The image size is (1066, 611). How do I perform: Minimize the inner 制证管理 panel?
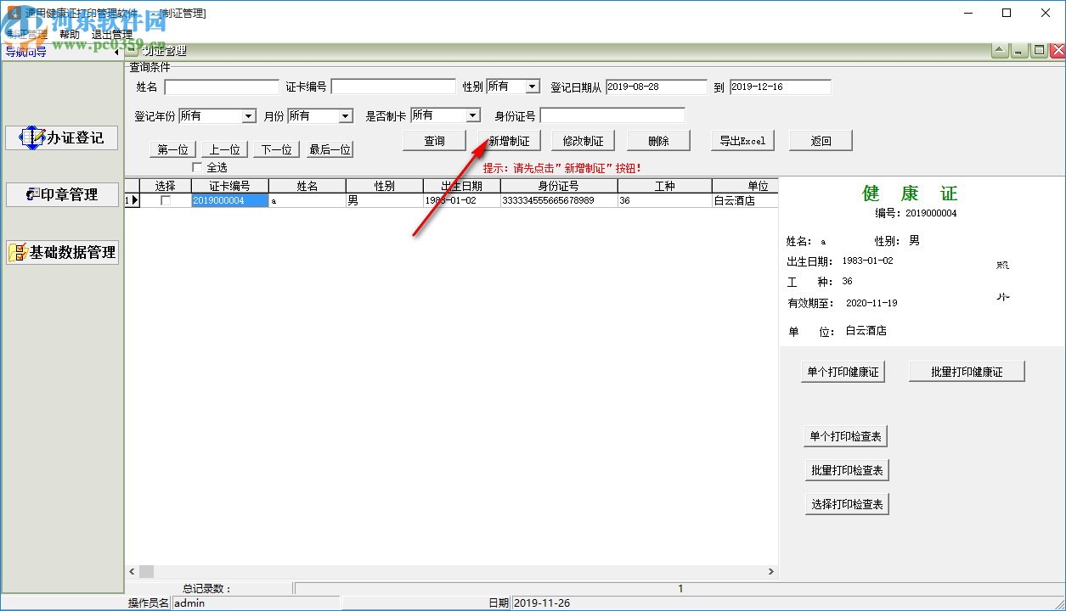pyautogui.click(x=1019, y=51)
